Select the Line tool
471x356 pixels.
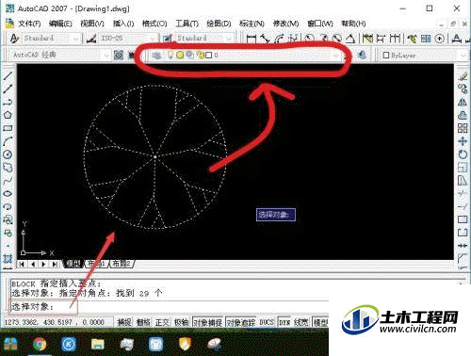point(8,76)
